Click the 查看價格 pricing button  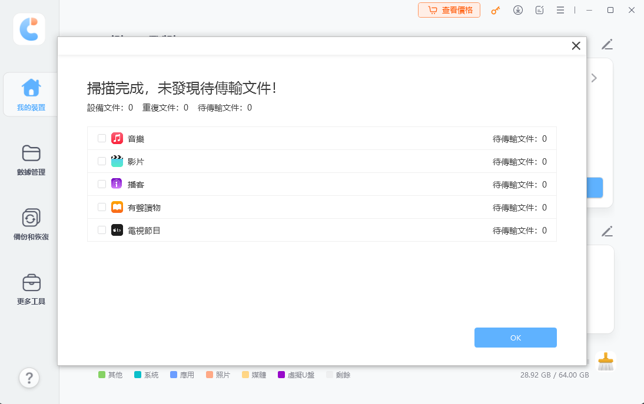tap(449, 10)
